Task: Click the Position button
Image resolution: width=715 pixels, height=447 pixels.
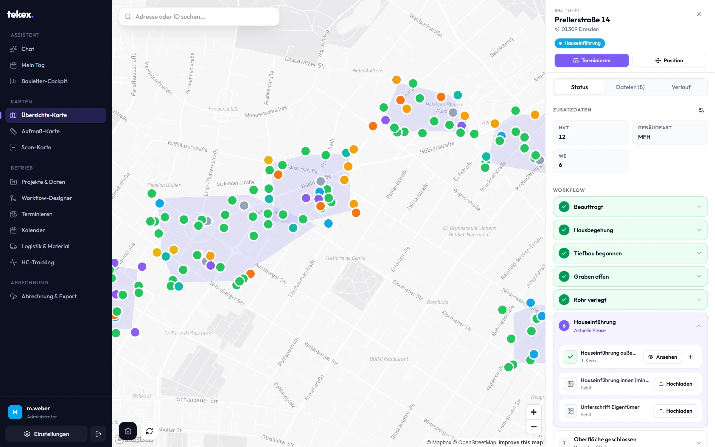Action: coord(669,60)
